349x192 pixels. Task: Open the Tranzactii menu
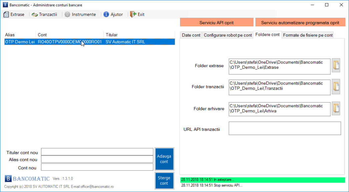[x=44, y=14]
